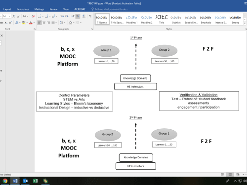
Task: Click the Grow Font icon
Action: [x=14, y=16]
